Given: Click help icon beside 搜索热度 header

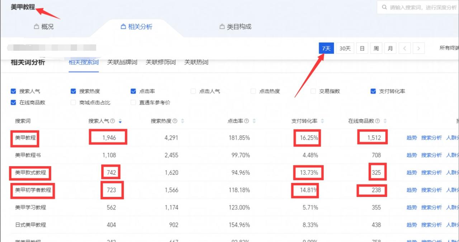Looking at the screenshot, I should tap(175, 121).
